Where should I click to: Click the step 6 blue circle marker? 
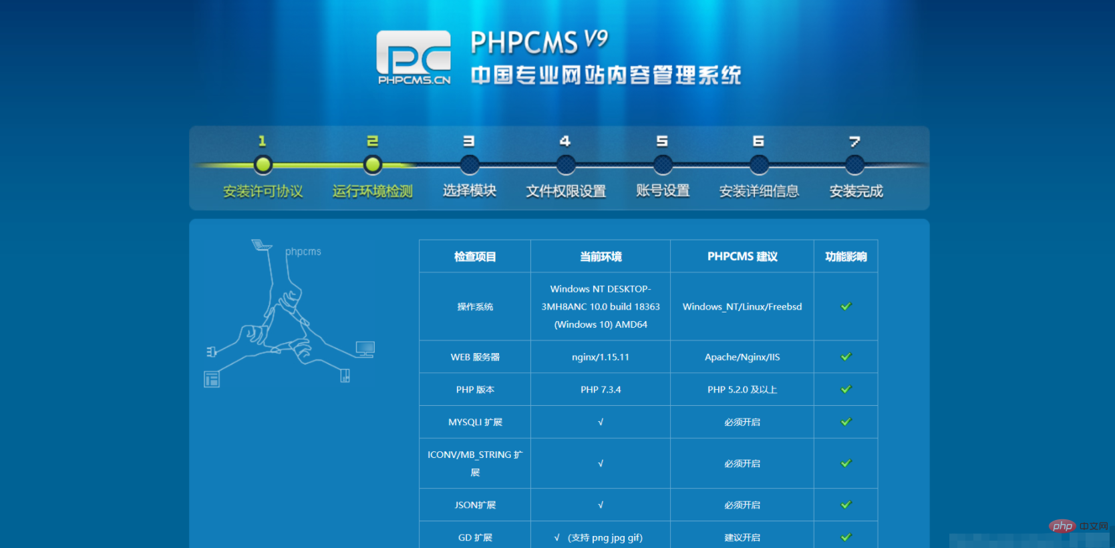click(x=759, y=164)
